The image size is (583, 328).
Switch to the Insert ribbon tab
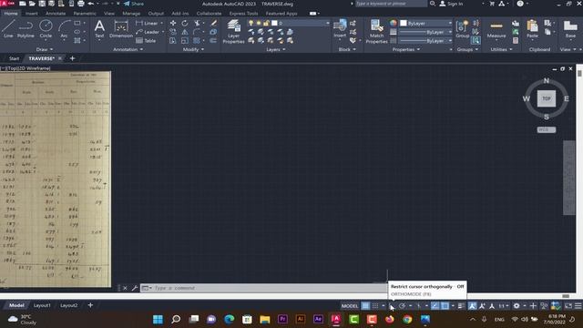click(x=32, y=14)
